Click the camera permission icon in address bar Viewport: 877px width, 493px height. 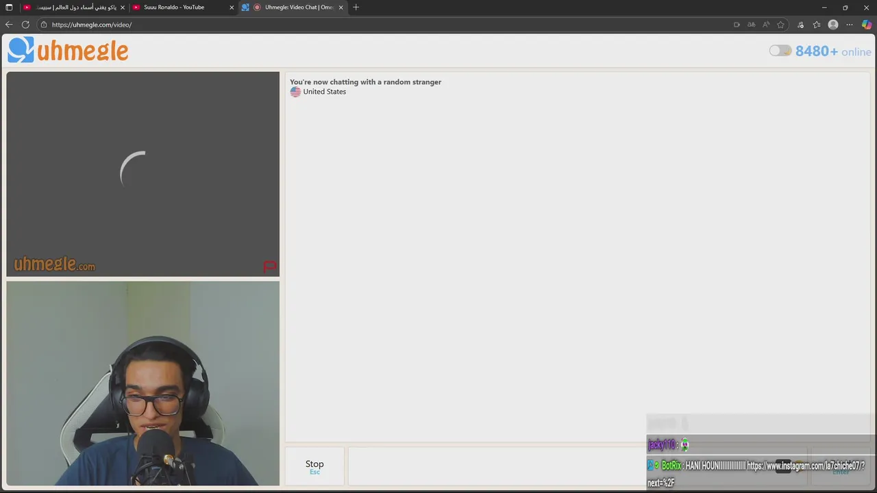tap(737, 25)
